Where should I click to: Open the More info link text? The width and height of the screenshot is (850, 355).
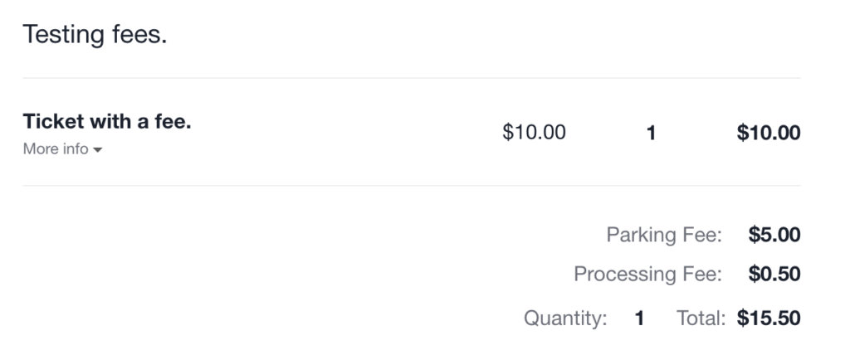pos(55,149)
